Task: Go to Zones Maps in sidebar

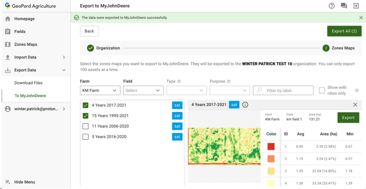Action: click(25, 44)
